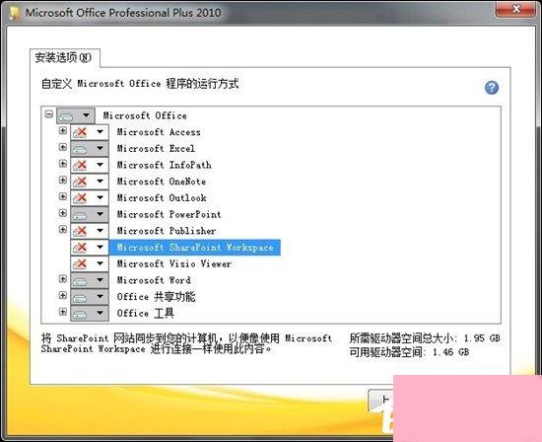Select Office 共享功能 in the tree
The width and height of the screenshot is (542, 442).
[156, 297]
